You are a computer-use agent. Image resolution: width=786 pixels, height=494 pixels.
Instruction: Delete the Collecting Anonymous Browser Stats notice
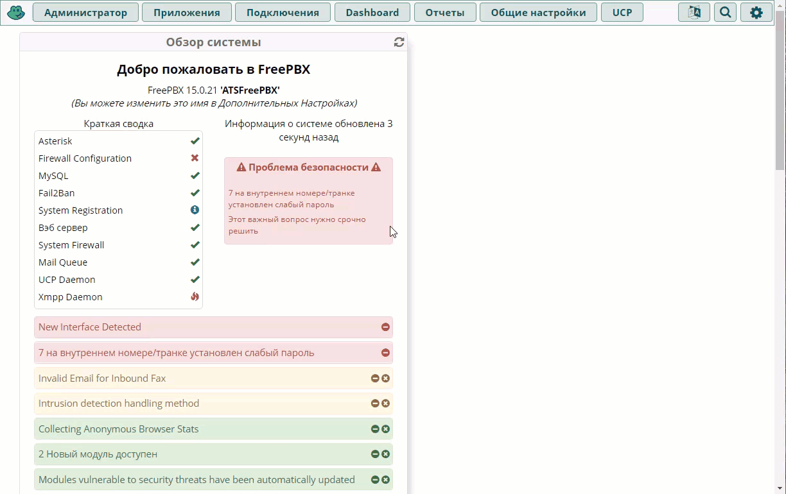(385, 429)
